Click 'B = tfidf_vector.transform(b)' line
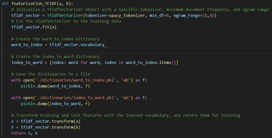272x138 pixels. [46, 127]
